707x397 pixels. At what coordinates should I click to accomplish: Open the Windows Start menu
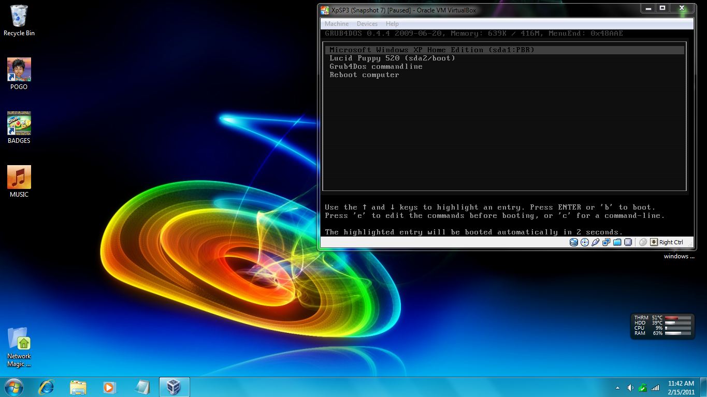pyautogui.click(x=13, y=387)
